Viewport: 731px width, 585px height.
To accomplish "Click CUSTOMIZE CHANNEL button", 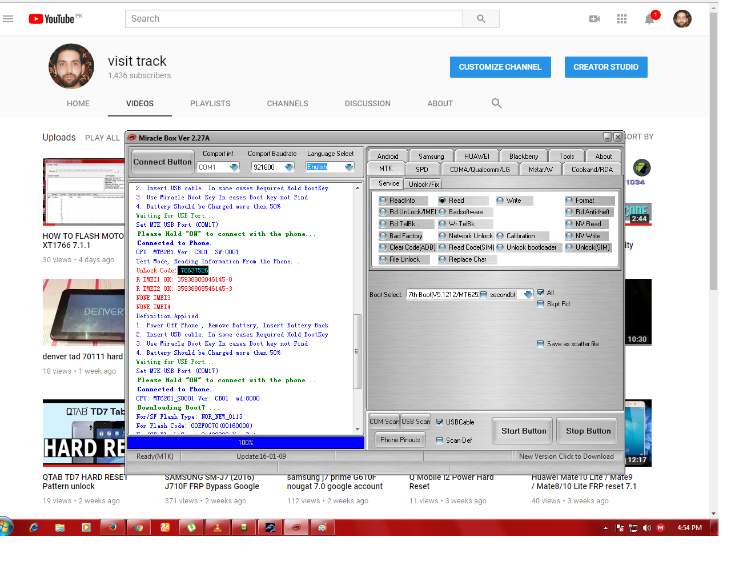I will [x=500, y=67].
